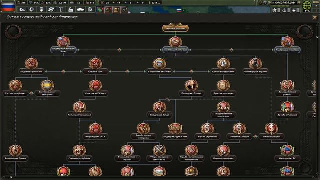The height and width of the screenshot is (180, 320).
Task: Open the production factory screen
Action: 71,9
